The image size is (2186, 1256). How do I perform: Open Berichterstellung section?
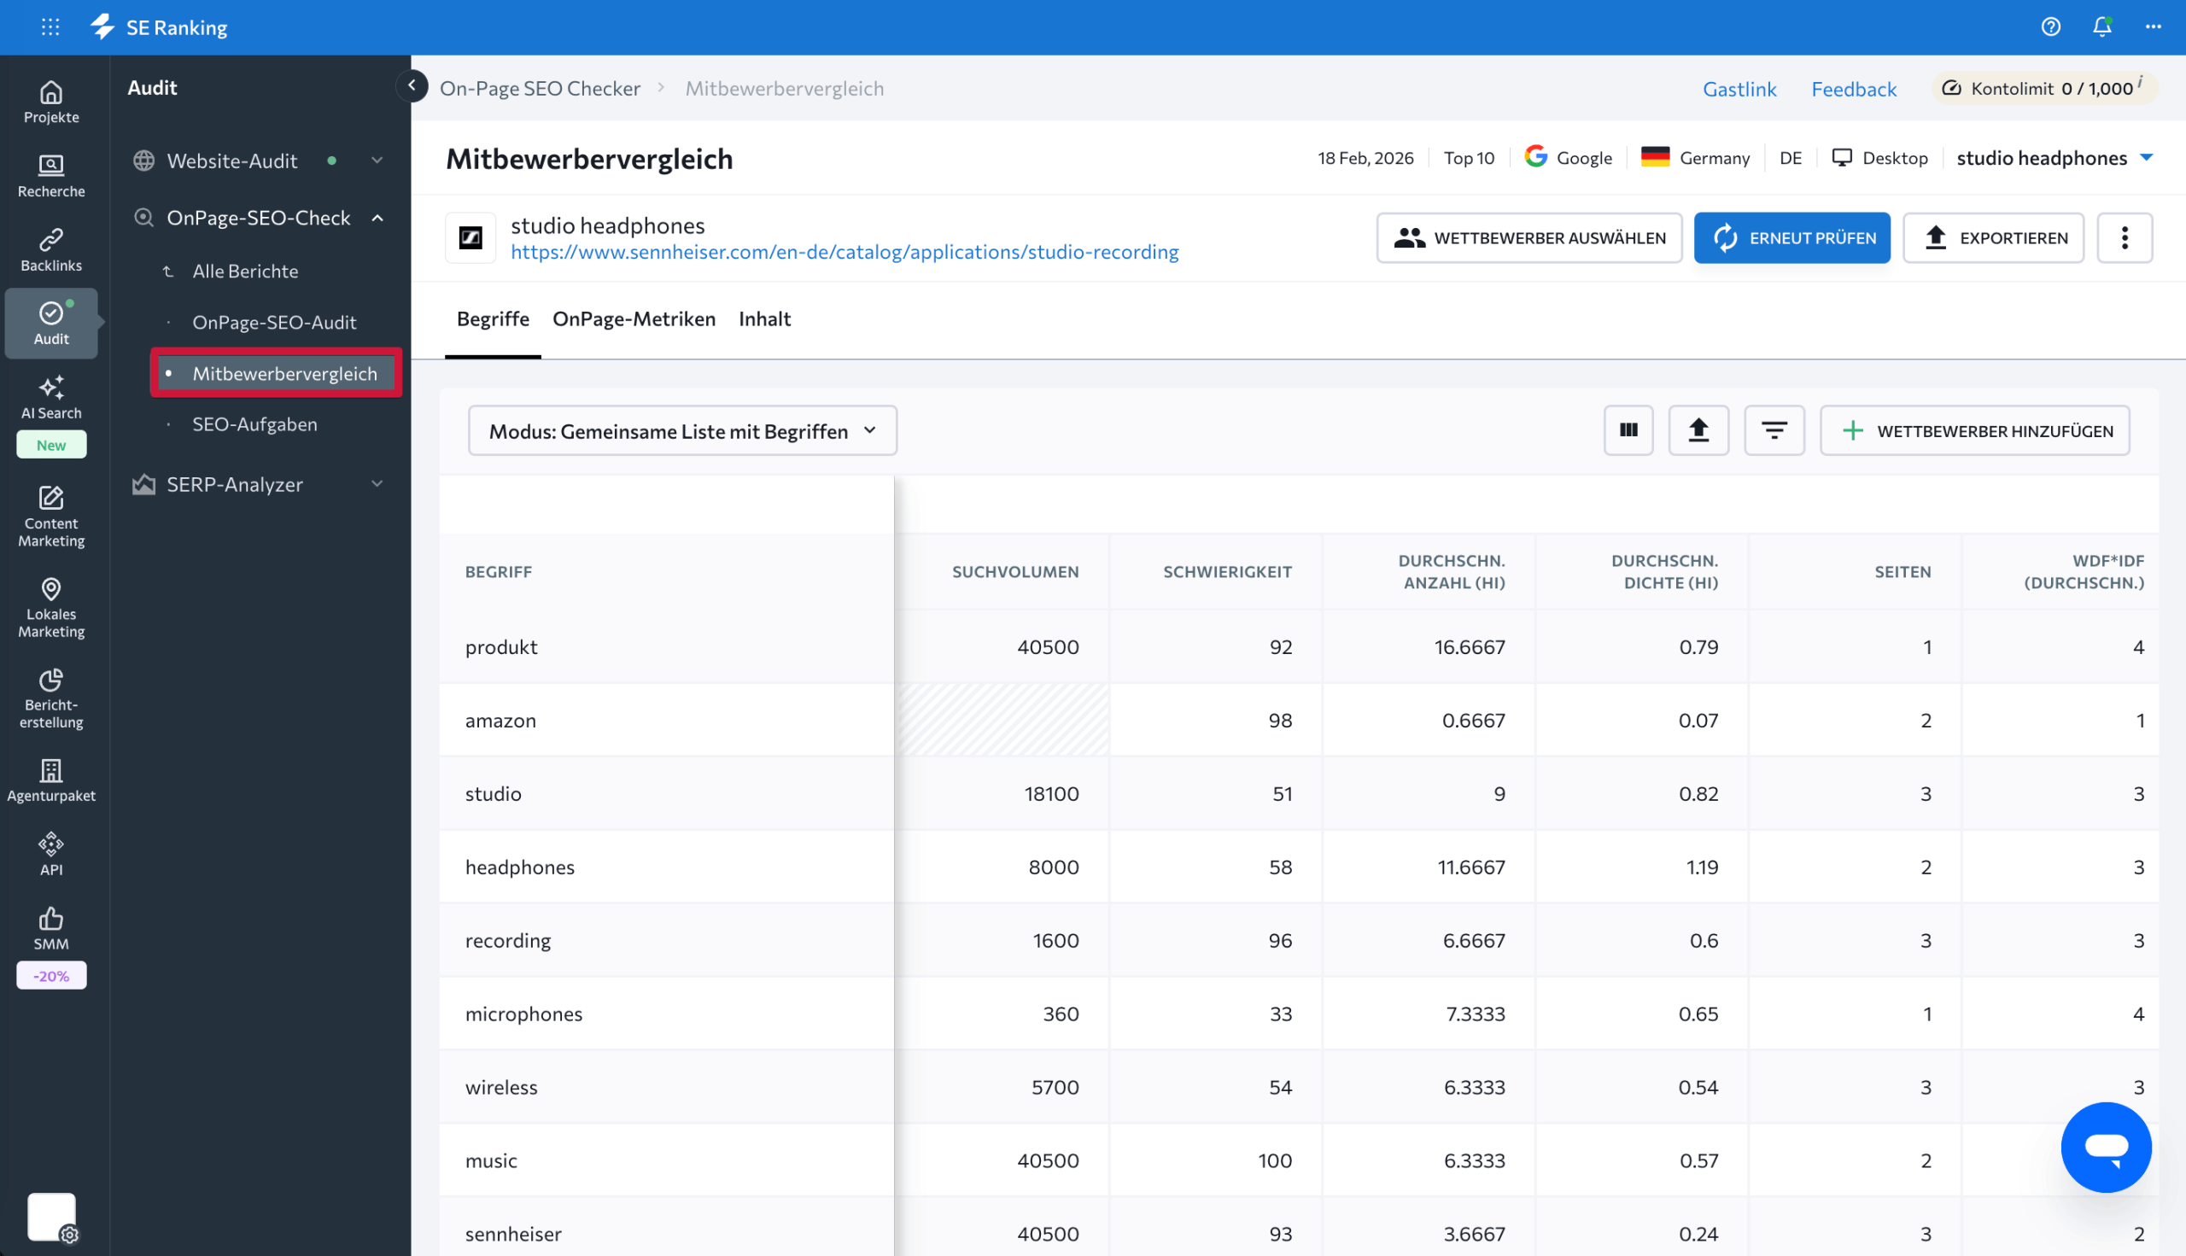(51, 698)
